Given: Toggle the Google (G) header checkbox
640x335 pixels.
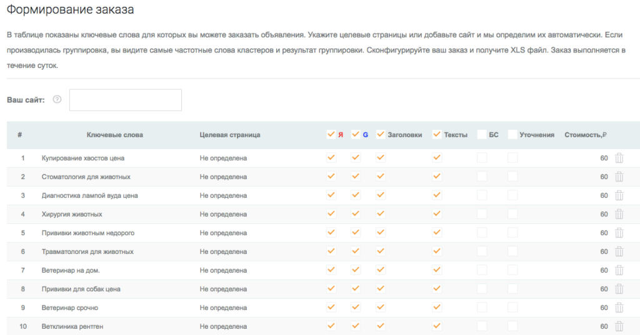Looking at the screenshot, I should pyautogui.click(x=356, y=134).
